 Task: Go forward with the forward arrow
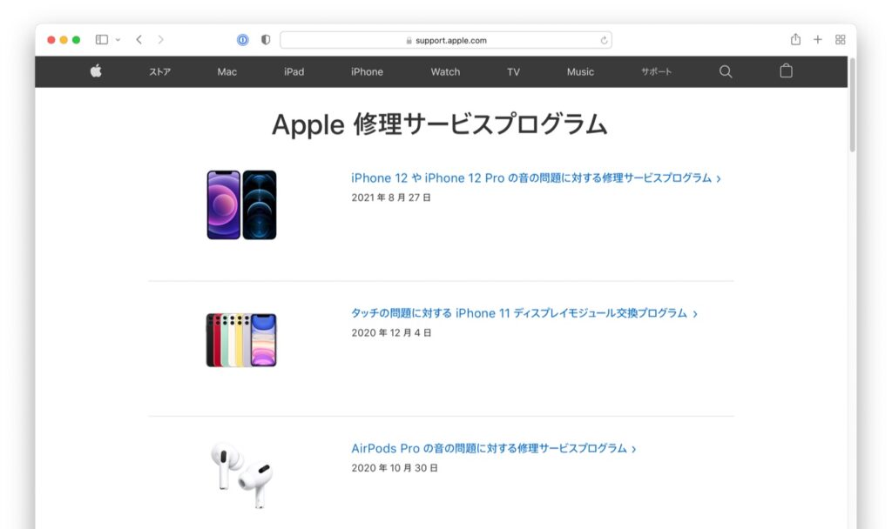point(160,39)
